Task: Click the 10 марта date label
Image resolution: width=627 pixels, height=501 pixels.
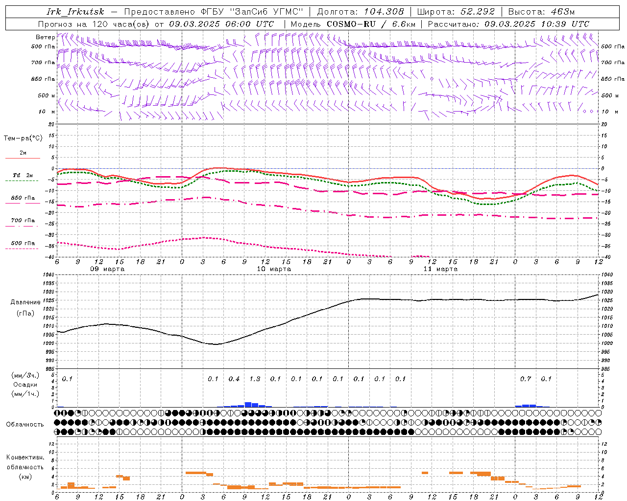Action: click(x=274, y=269)
